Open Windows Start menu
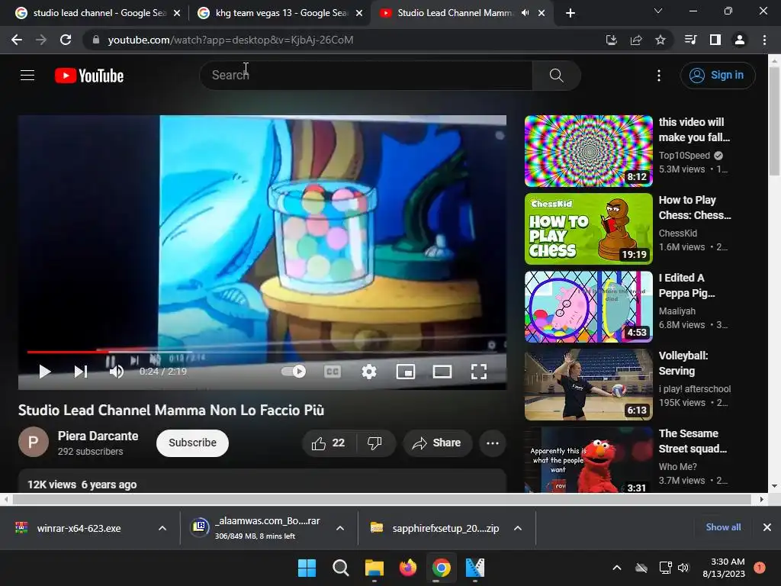 [x=307, y=568]
